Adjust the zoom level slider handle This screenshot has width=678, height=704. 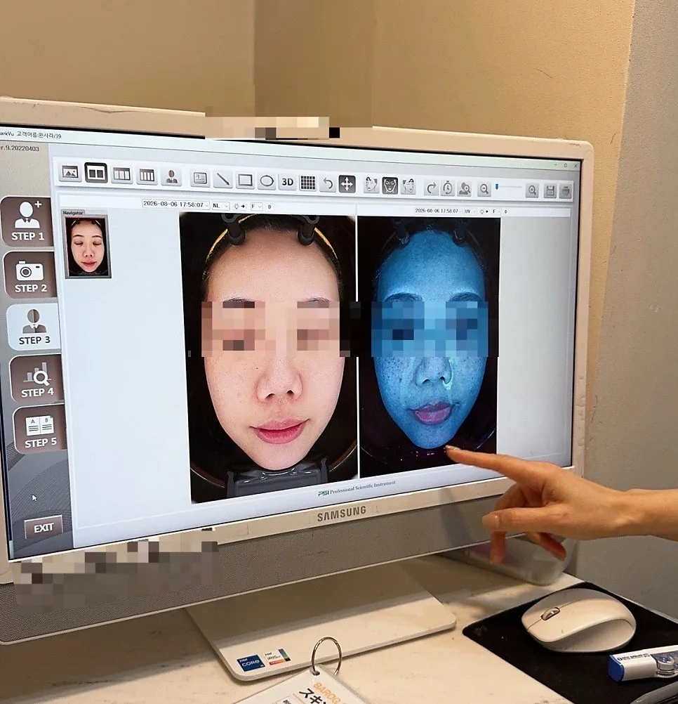click(x=497, y=187)
